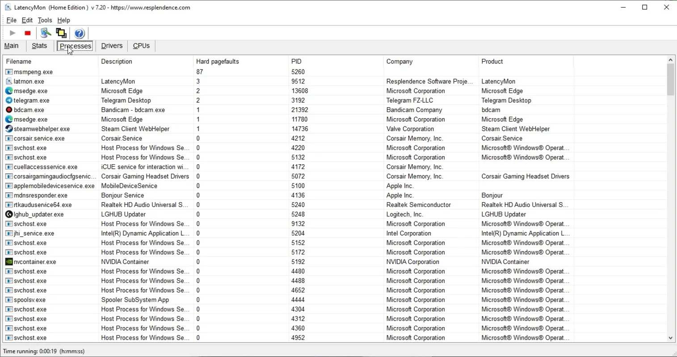Click hard pagefaults value 87
Screen dimensions: 677x357
[x=200, y=72]
